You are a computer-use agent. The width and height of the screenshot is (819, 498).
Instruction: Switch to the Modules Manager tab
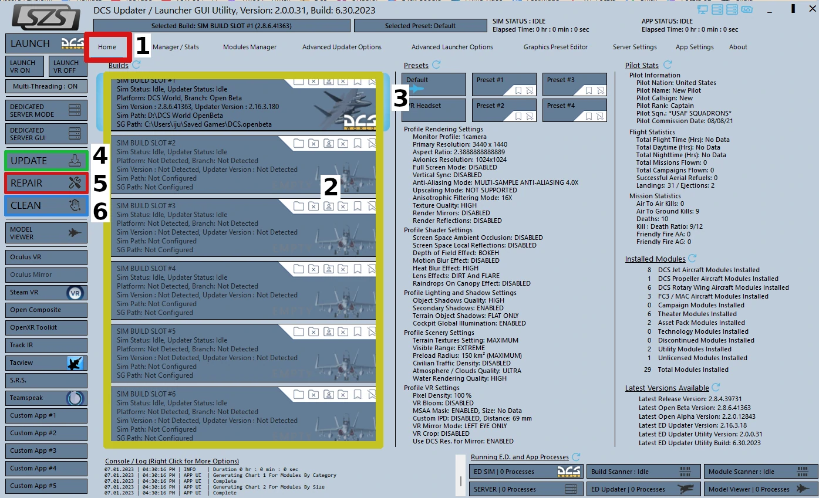(x=250, y=47)
